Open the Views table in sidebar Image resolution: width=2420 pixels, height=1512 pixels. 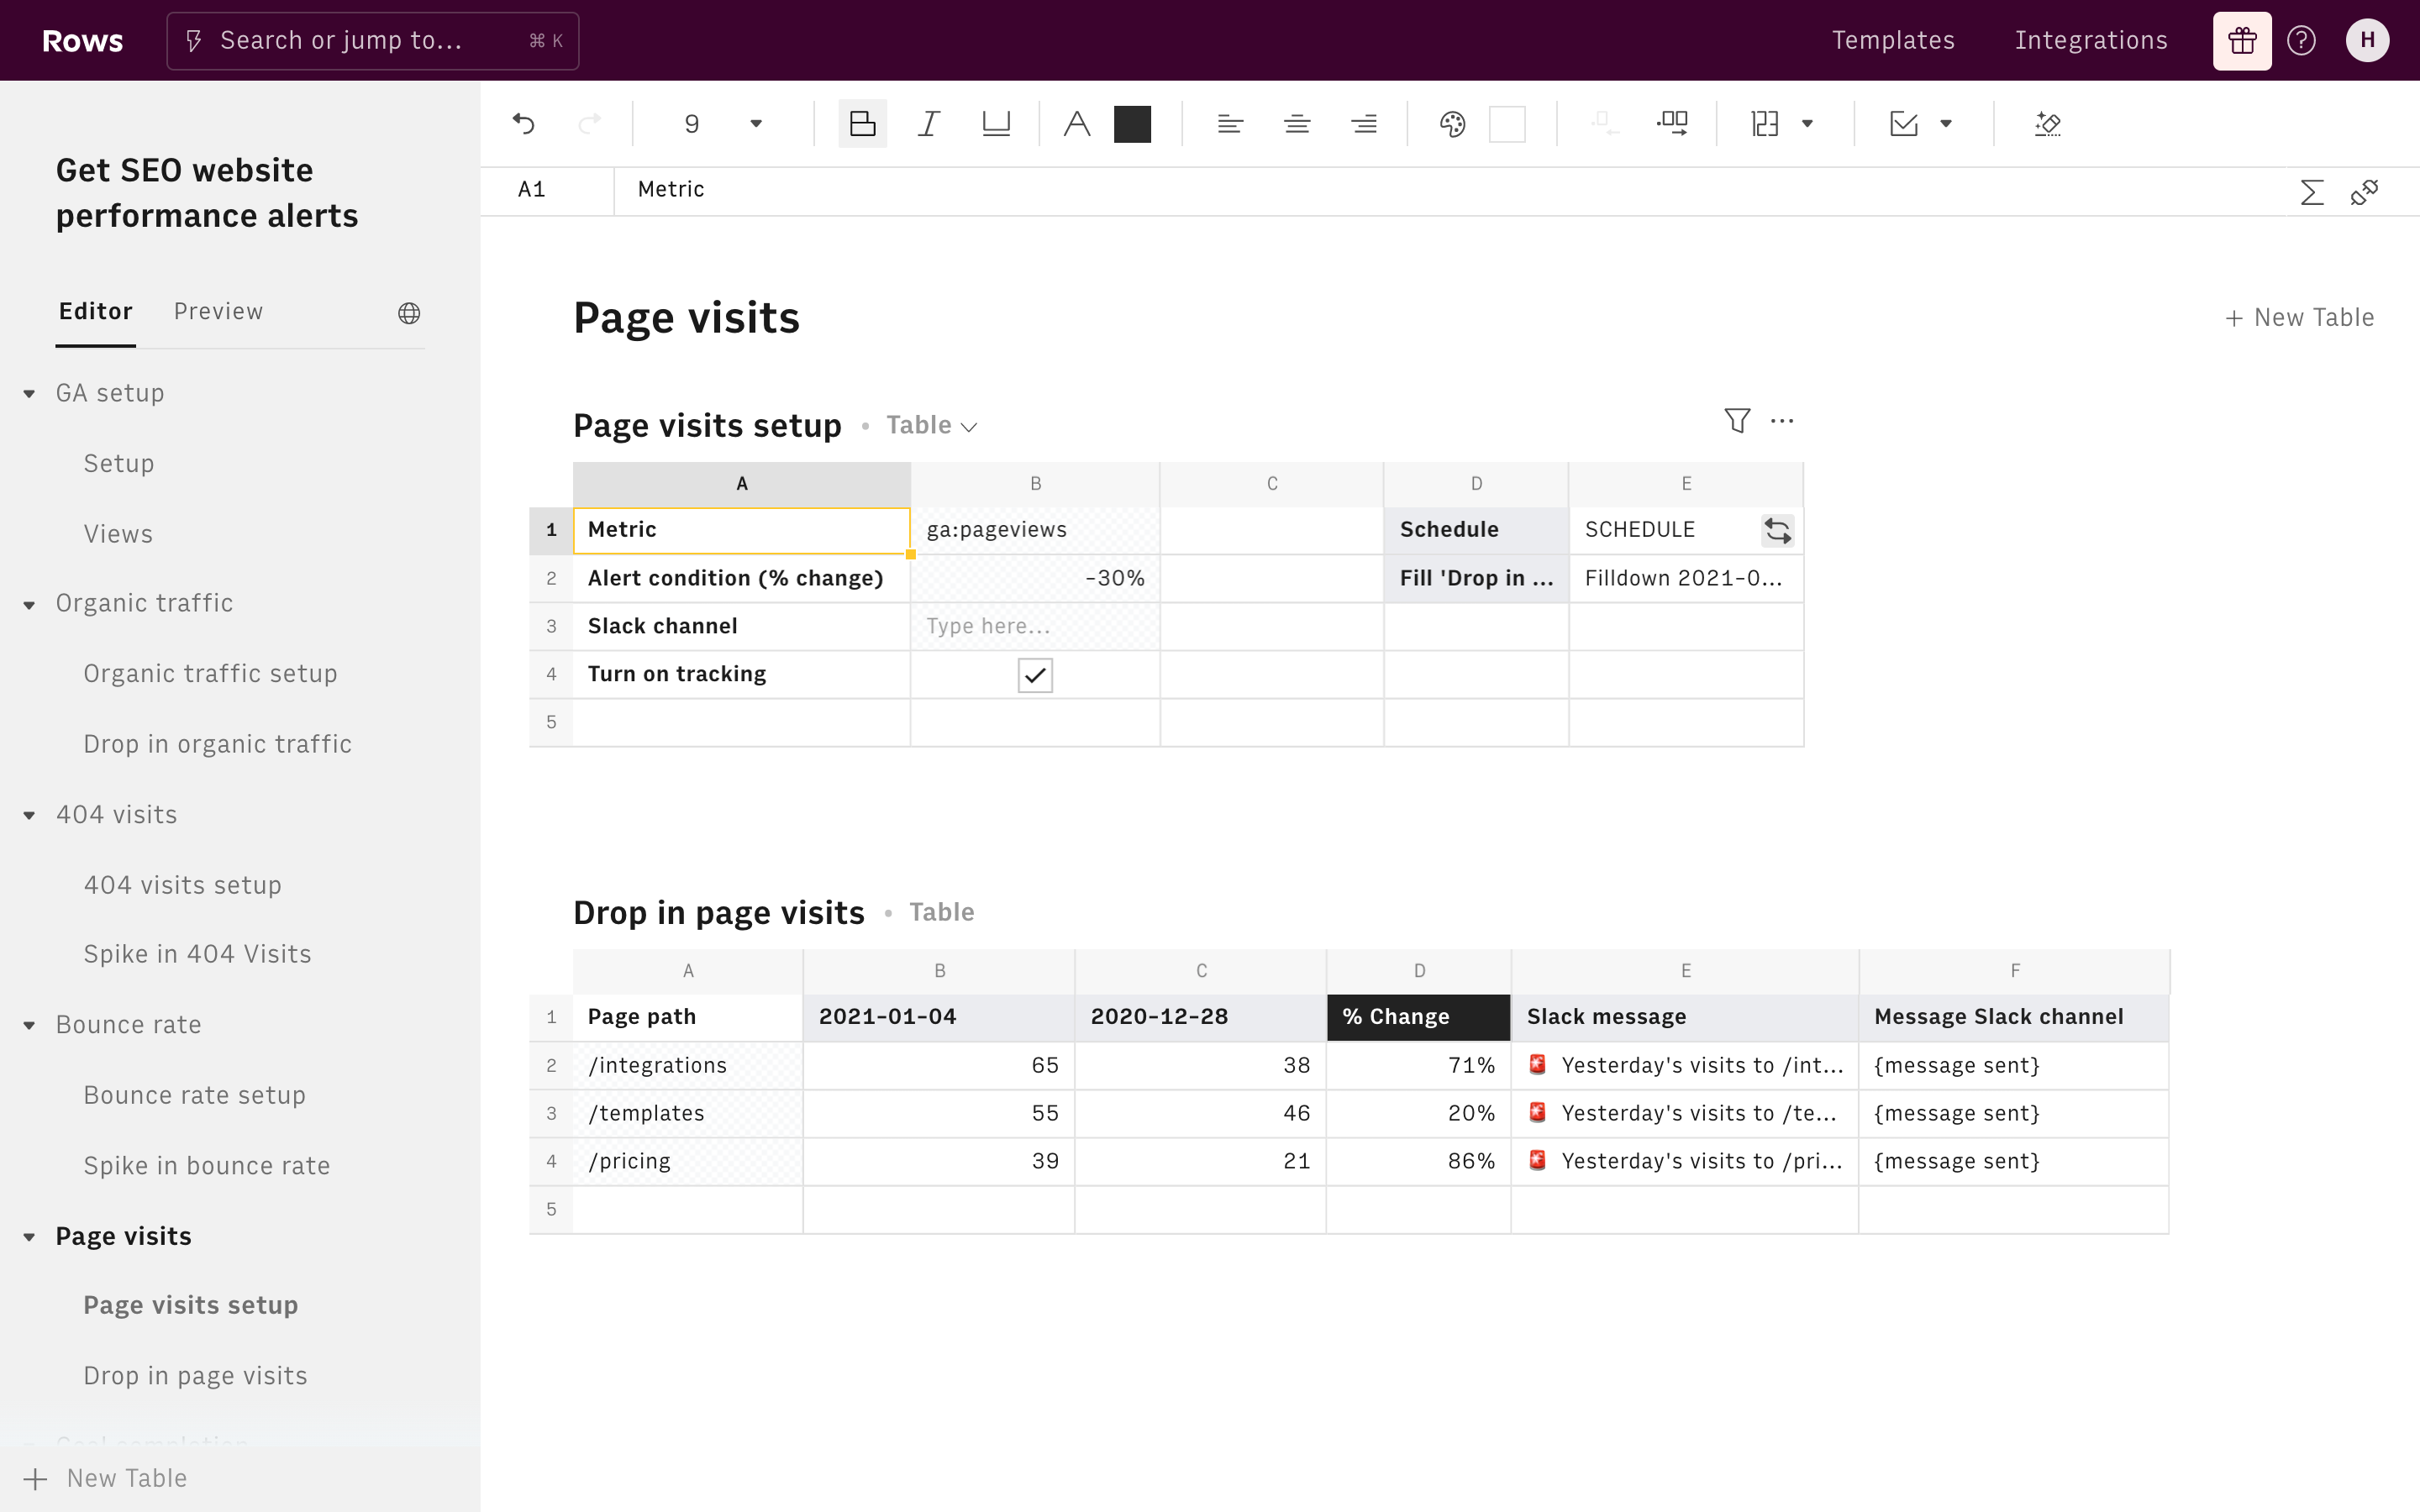pos(118,534)
